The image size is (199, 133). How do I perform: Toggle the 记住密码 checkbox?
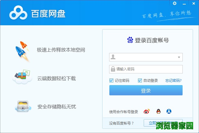(111, 80)
